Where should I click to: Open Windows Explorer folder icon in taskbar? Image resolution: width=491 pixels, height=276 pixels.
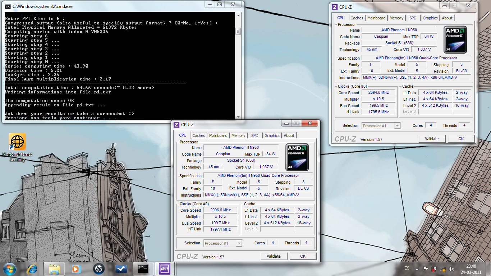click(x=54, y=269)
